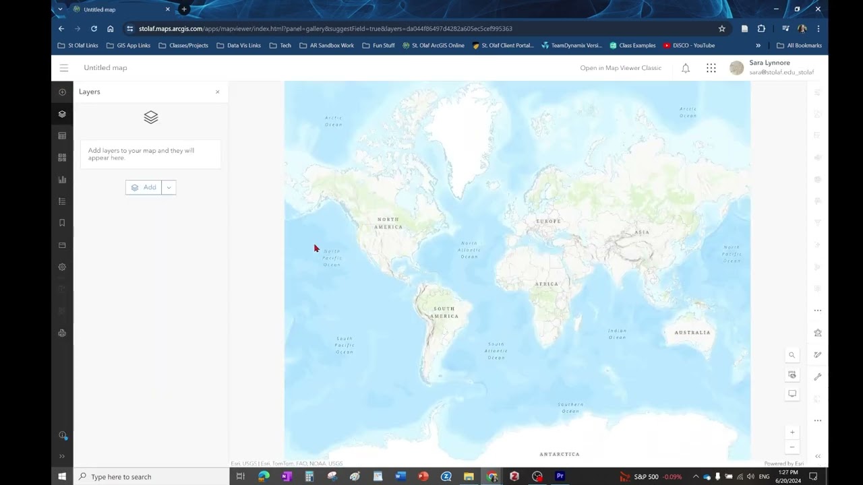The width and height of the screenshot is (863, 485).
Task: Click the ANTARCTICA label on the map
Action: [x=559, y=454]
